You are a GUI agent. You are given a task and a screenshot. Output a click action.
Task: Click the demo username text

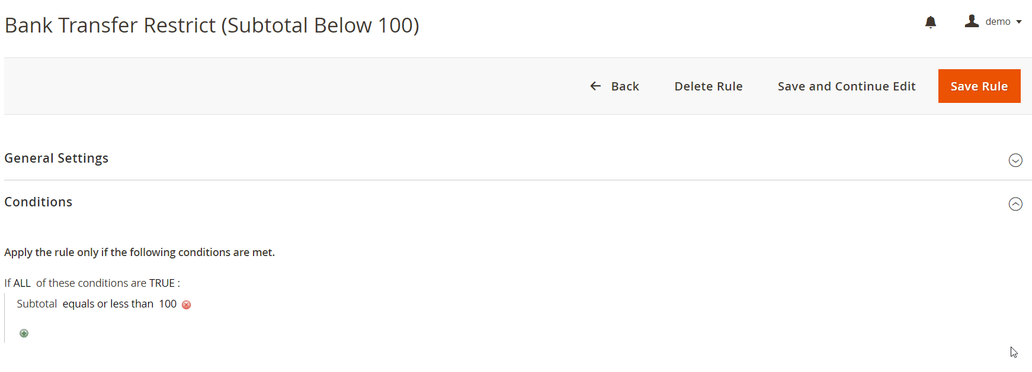998,22
